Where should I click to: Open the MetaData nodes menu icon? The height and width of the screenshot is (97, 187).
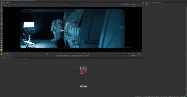(1, 33)
